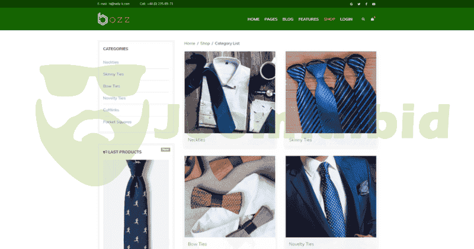Image resolution: width=474 pixels, height=249 pixels.
Task: Select the Shop menu item
Action: pyautogui.click(x=329, y=19)
